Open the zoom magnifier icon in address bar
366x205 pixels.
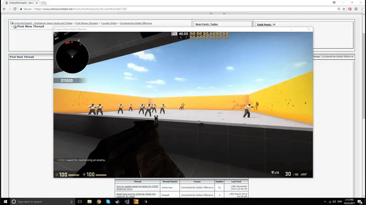click(339, 9)
